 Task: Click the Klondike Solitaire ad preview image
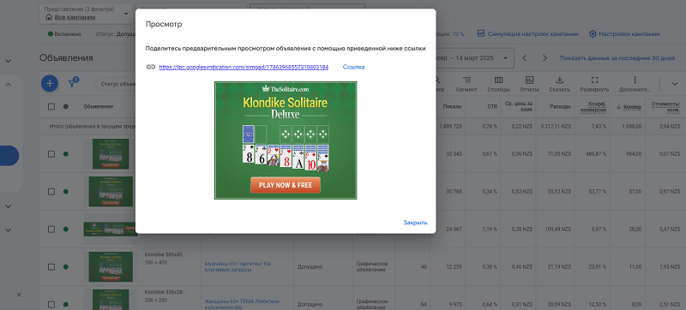click(x=286, y=140)
